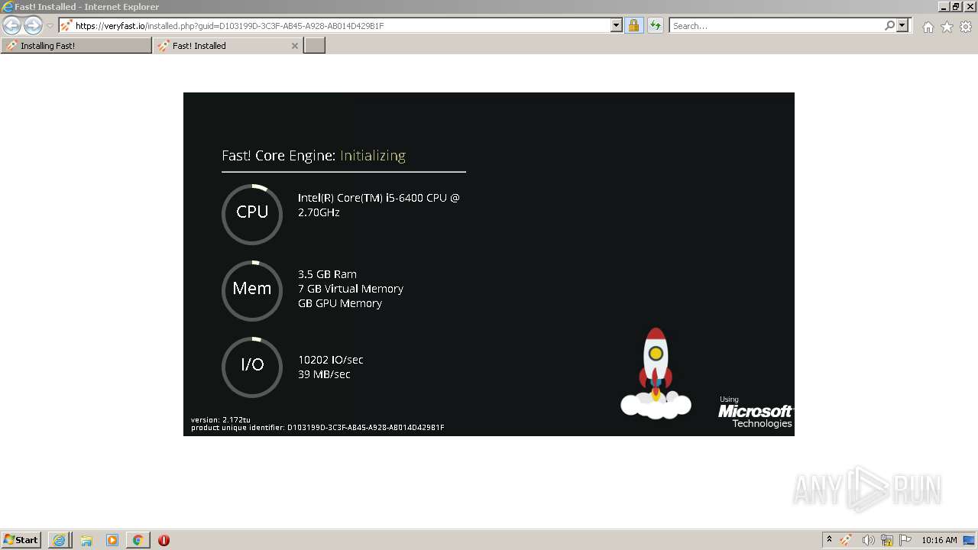
Task: Open Internet Explorer taskbar icon
Action: 59,540
